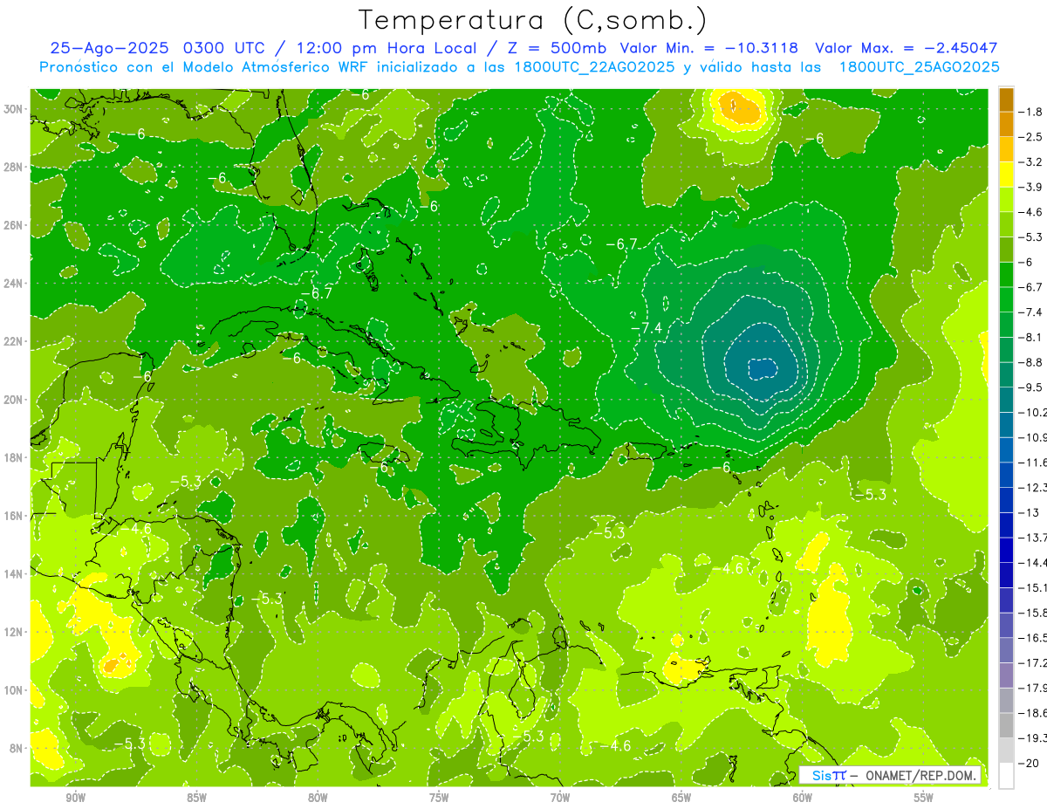Click the legend value '-18.6'
Screen dimensions: 1047x809
[x=1034, y=713]
